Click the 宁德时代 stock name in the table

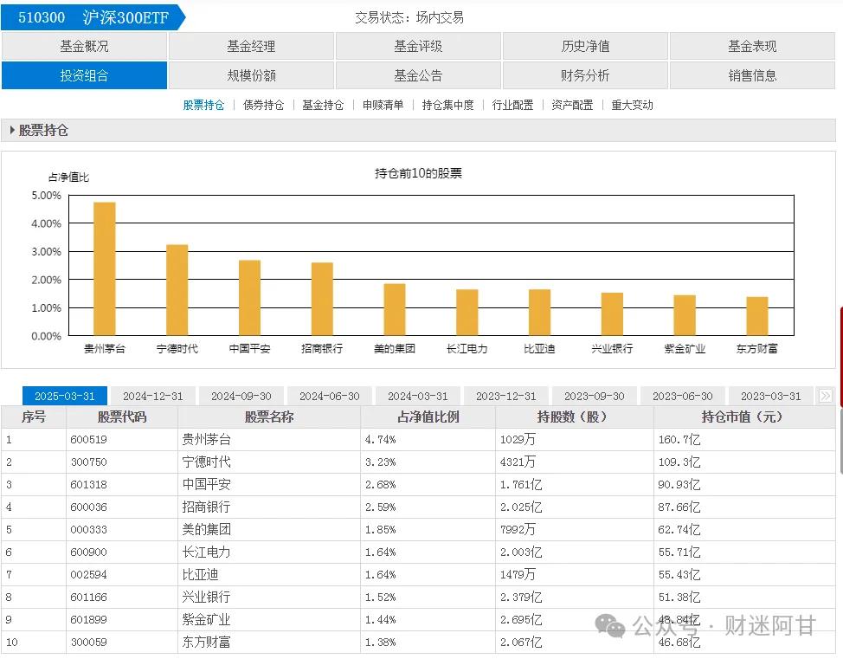click(x=207, y=462)
